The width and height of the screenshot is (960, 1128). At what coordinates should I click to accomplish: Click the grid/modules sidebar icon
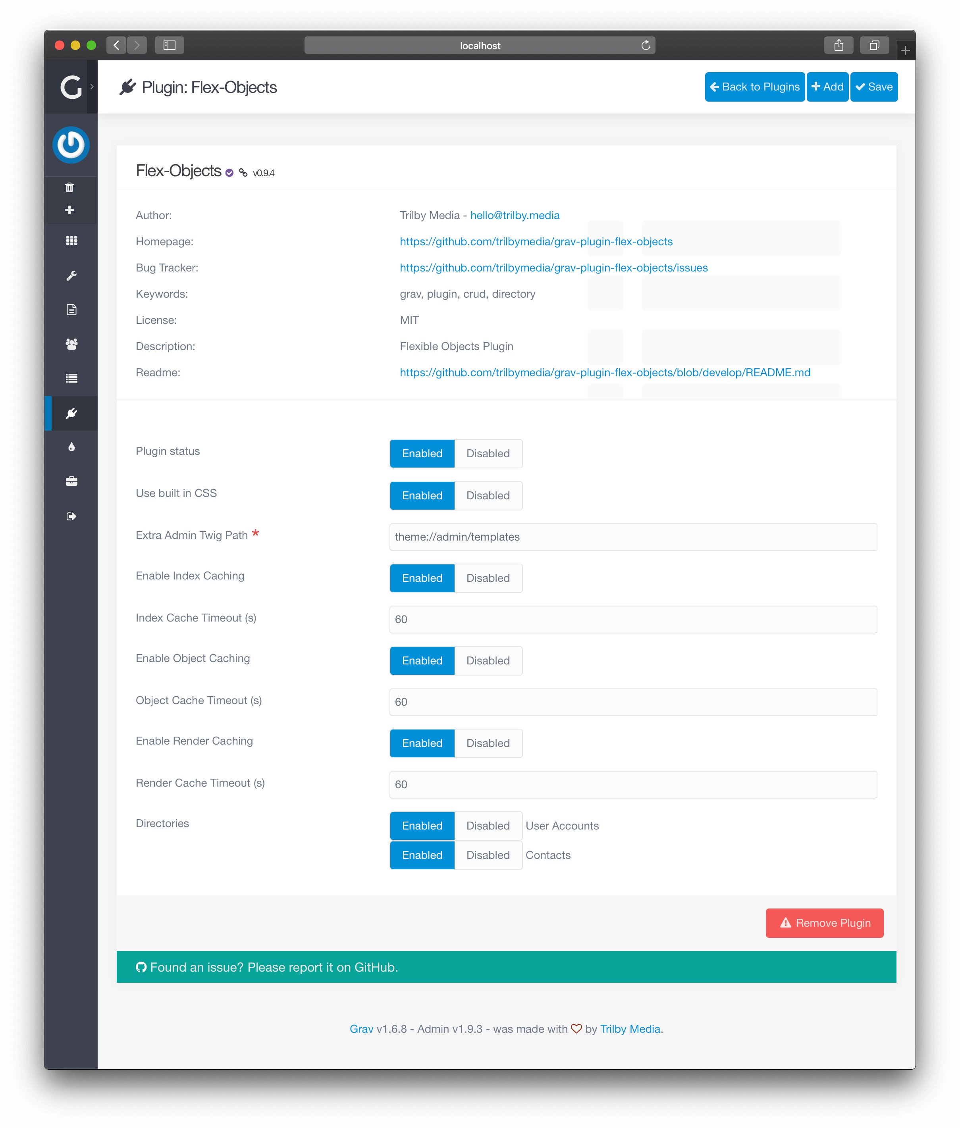pyautogui.click(x=71, y=241)
